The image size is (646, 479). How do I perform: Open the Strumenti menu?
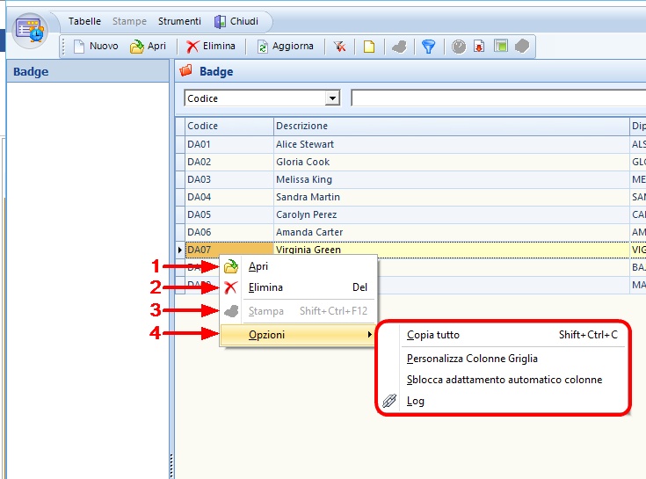point(179,21)
